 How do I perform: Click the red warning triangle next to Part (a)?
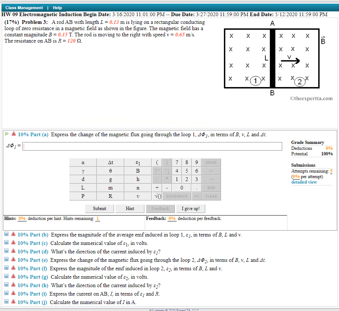pos(13,134)
